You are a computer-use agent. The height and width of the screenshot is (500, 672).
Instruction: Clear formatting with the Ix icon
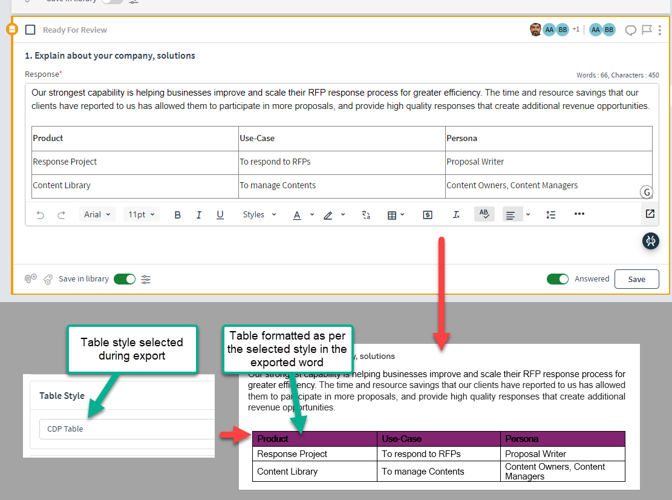455,214
